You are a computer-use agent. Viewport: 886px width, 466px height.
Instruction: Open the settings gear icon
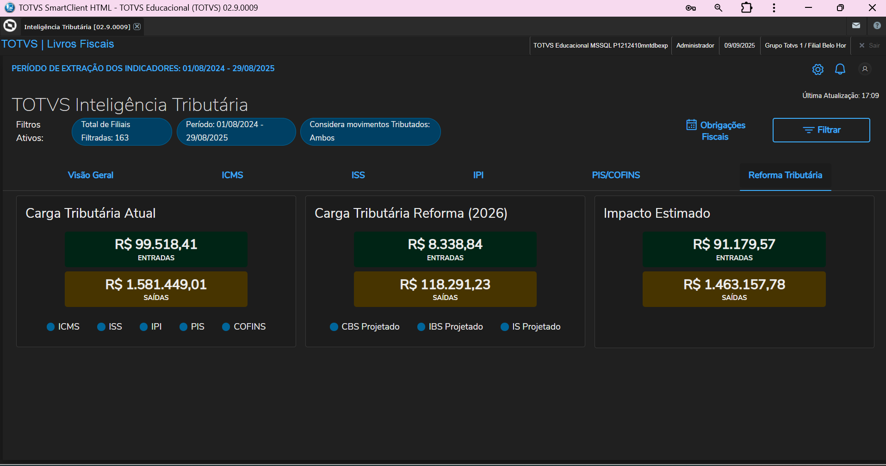[x=818, y=69]
